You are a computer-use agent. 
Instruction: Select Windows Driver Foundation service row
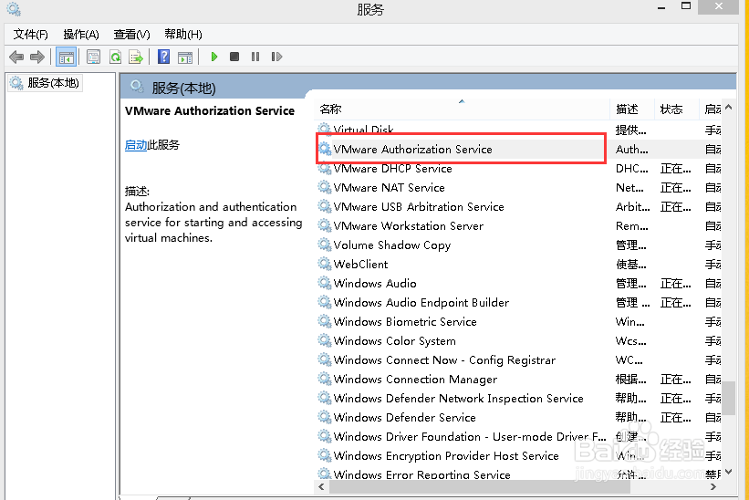518,436
